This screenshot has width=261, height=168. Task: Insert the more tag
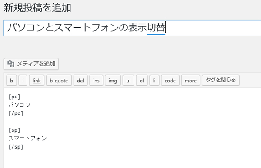click(191, 81)
